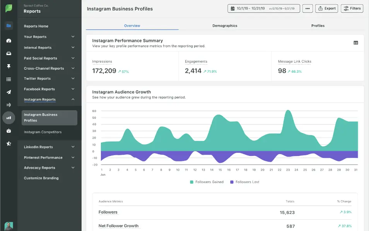Toggle the Followers Gained legend swatch
369x231 pixels.
pyautogui.click(x=191, y=182)
